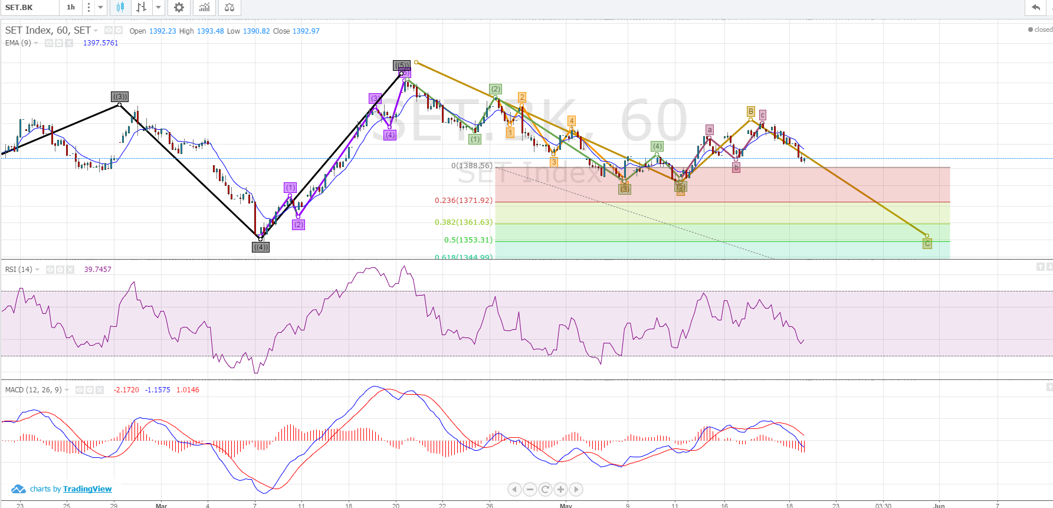Expand the RSI (14) legend dropdown
1053x508 pixels.
37,270
